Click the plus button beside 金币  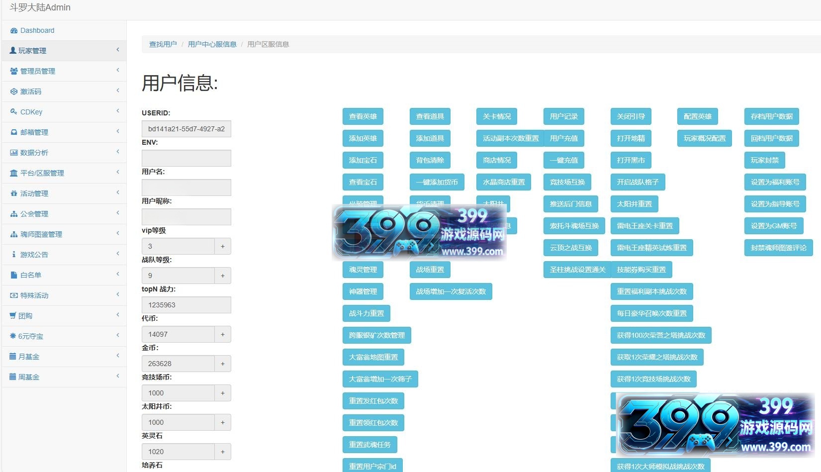coord(223,364)
